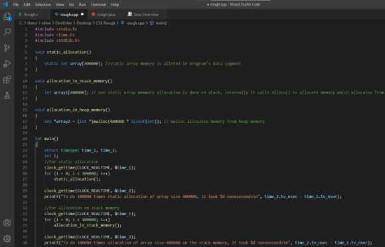Open the Testing flask icon view
This screenshot has height=247, width=385.
(x=7, y=95)
